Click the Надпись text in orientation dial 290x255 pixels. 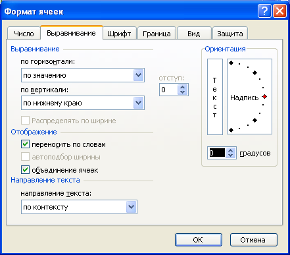[x=245, y=98]
